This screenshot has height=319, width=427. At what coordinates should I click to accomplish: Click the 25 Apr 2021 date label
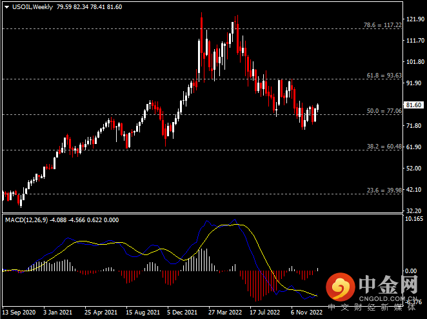(x=101, y=312)
